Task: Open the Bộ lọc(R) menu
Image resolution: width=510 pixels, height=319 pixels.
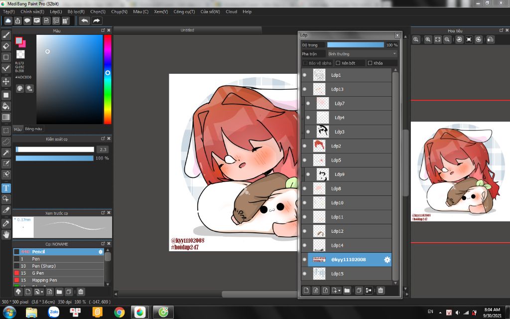Action: click(76, 11)
